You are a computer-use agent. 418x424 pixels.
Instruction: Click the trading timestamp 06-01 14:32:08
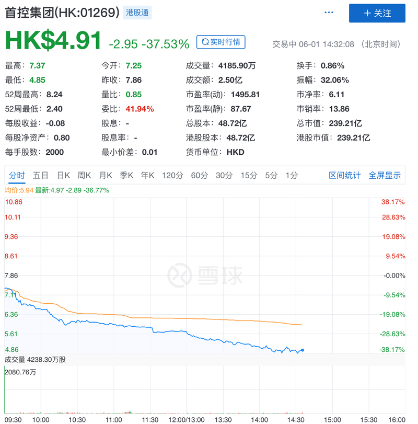click(327, 44)
